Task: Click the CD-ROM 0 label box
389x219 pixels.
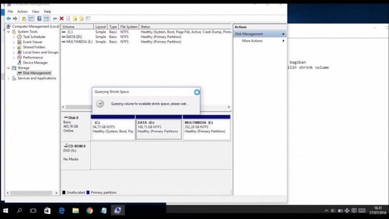Action: click(76, 156)
